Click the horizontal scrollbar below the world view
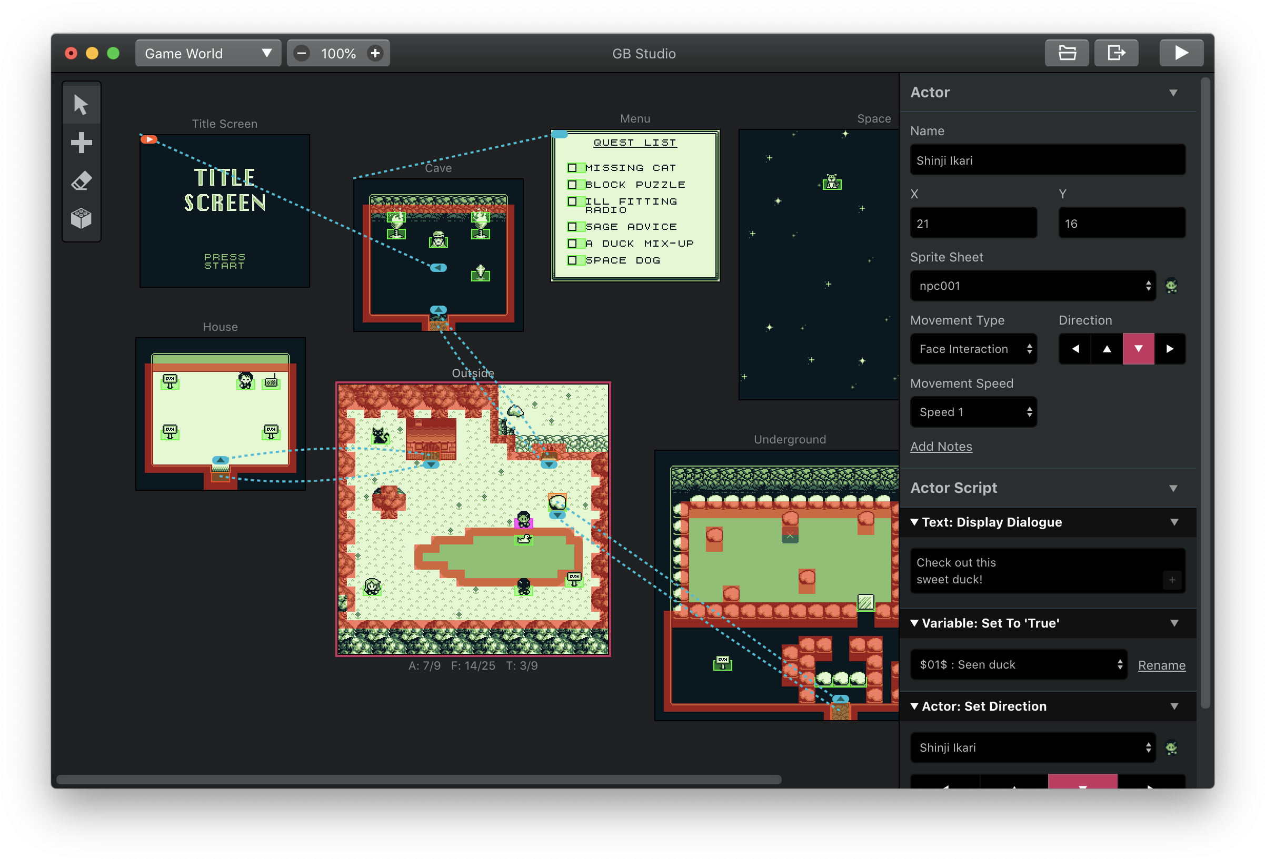Image resolution: width=1265 pixels, height=859 pixels. point(419,780)
